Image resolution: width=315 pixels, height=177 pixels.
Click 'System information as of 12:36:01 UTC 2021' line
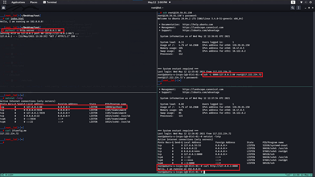[195, 36]
